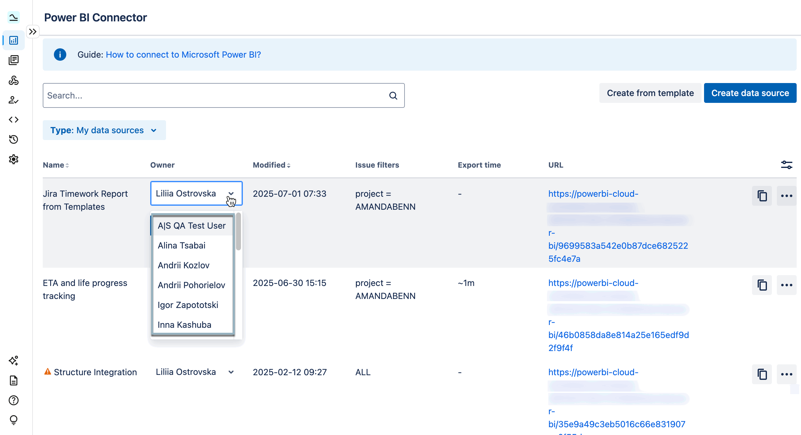
Task: Select Andrii Kozlov from the owner list
Action: (x=183, y=265)
